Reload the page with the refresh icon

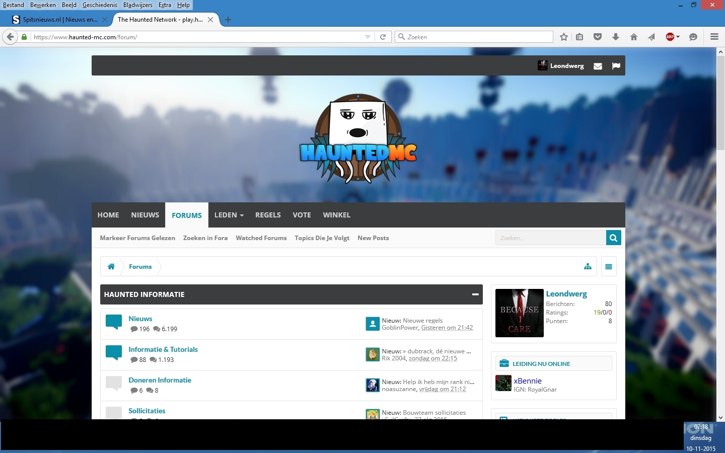pyautogui.click(x=383, y=37)
